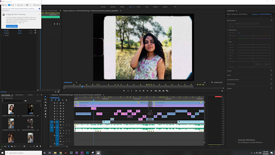Select the Selection tool in Premiere toolbar
275x155 pixels.
(46, 97)
